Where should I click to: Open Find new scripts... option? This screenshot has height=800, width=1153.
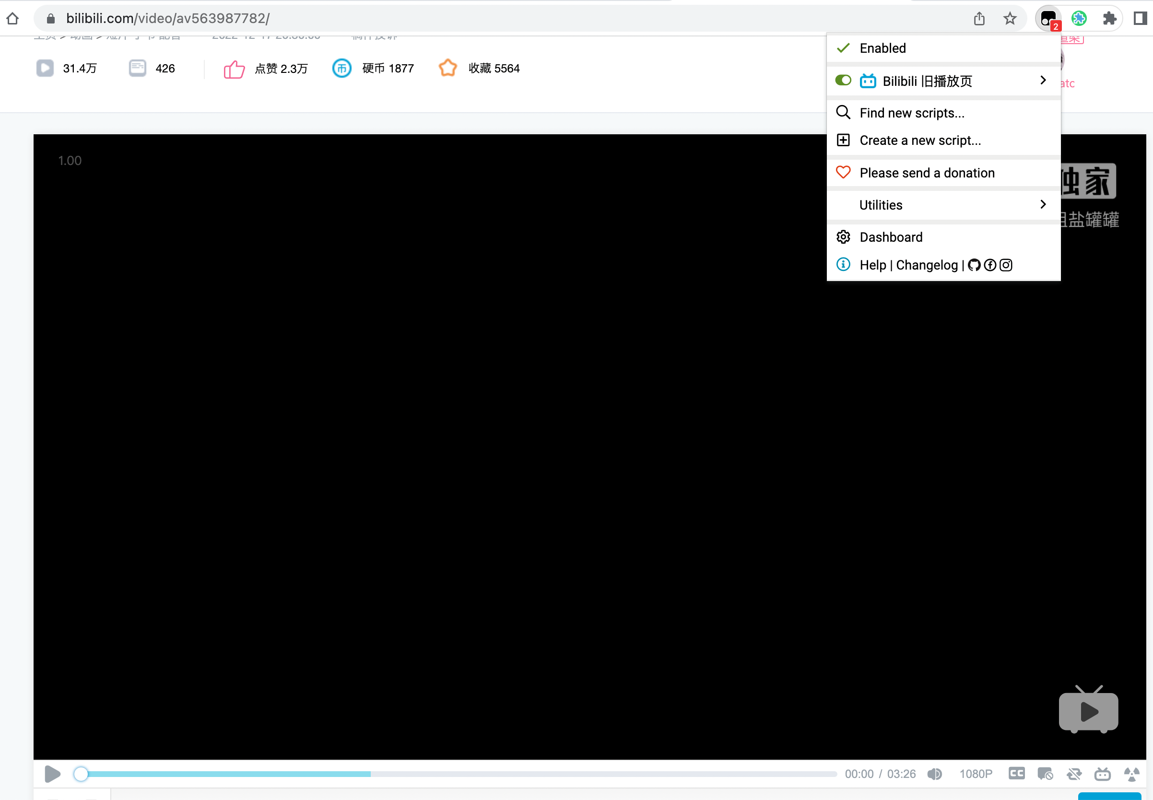[911, 113]
